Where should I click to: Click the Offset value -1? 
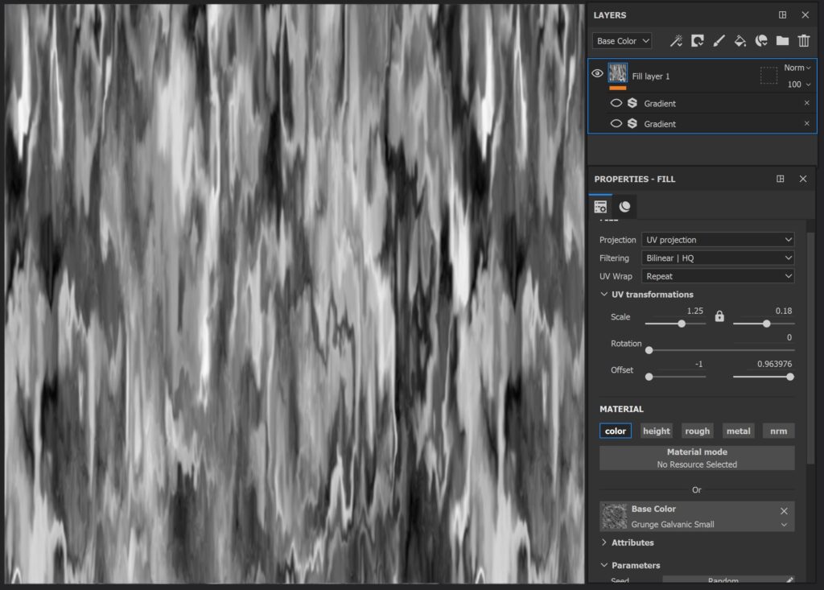[x=698, y=364]
